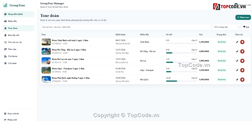Image resolution: width=252 pixels, height=121 pixels.
Task: Click the Đà Lạt 5/22 seats progress bar
Action: pyautogui.click(x=181, y=62)
